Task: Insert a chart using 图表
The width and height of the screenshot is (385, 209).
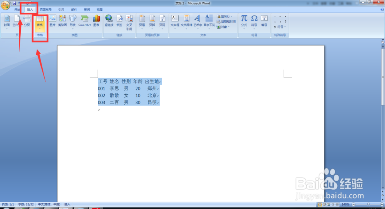Action: 96,21
